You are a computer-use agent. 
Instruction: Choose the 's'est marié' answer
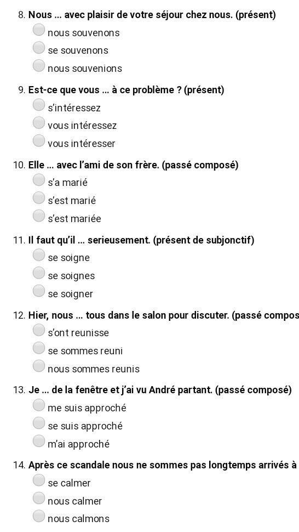click(39, 197)
